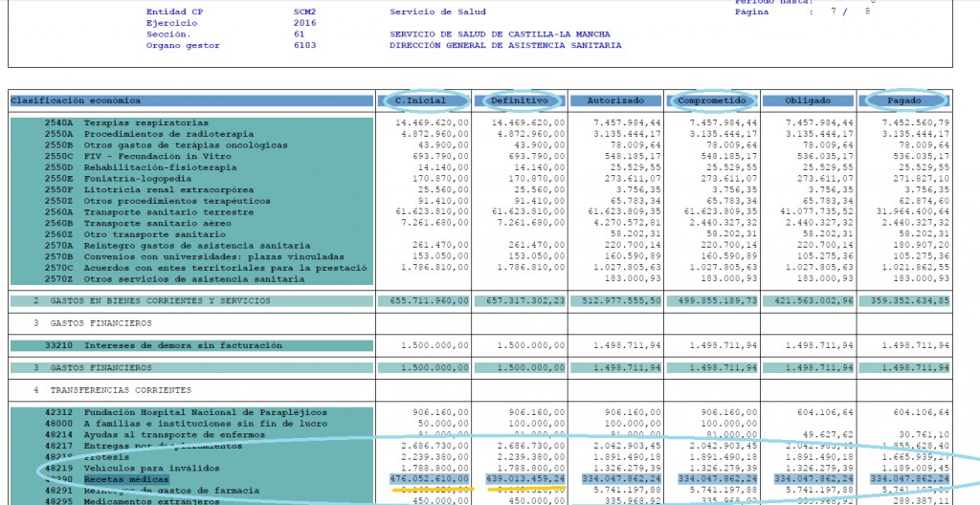Select 'FIV - Fecundación in Vitro' row label
The image size is (980, 505).
[158, 156]
